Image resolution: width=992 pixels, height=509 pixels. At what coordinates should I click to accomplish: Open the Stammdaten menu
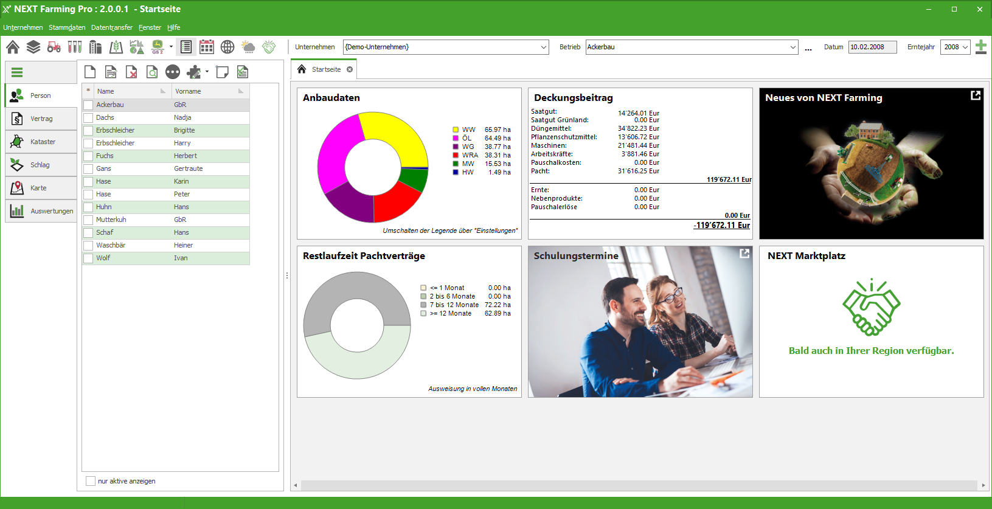coord(67,27)
